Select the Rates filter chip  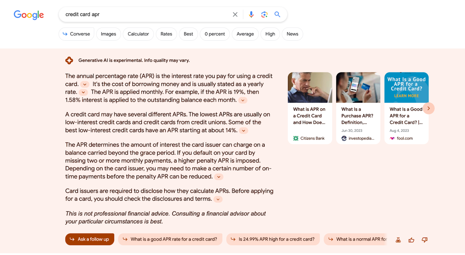click(x=166, y=34)
